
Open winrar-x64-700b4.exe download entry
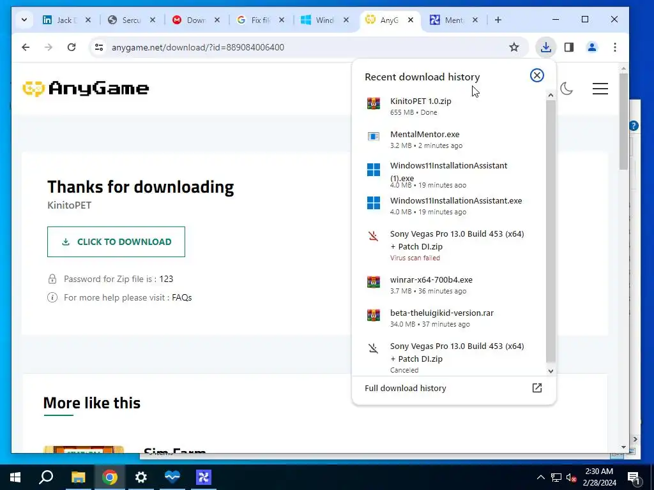tap(449, 285)
